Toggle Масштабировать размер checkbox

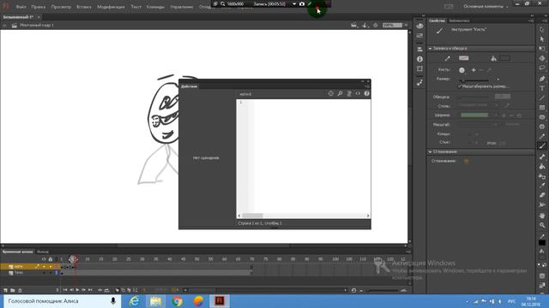click(460, 86)
